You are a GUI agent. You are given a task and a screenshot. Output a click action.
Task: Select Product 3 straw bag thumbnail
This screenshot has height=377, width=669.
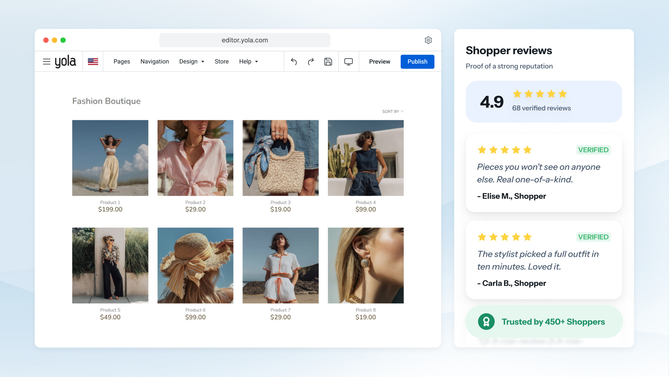(281, 158)
